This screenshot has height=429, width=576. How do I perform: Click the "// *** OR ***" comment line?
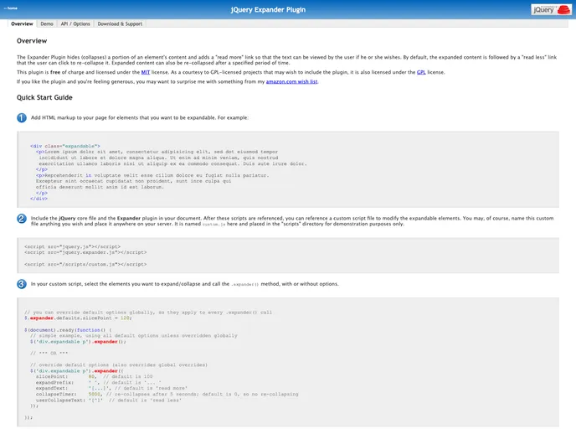tap(49, 354)
